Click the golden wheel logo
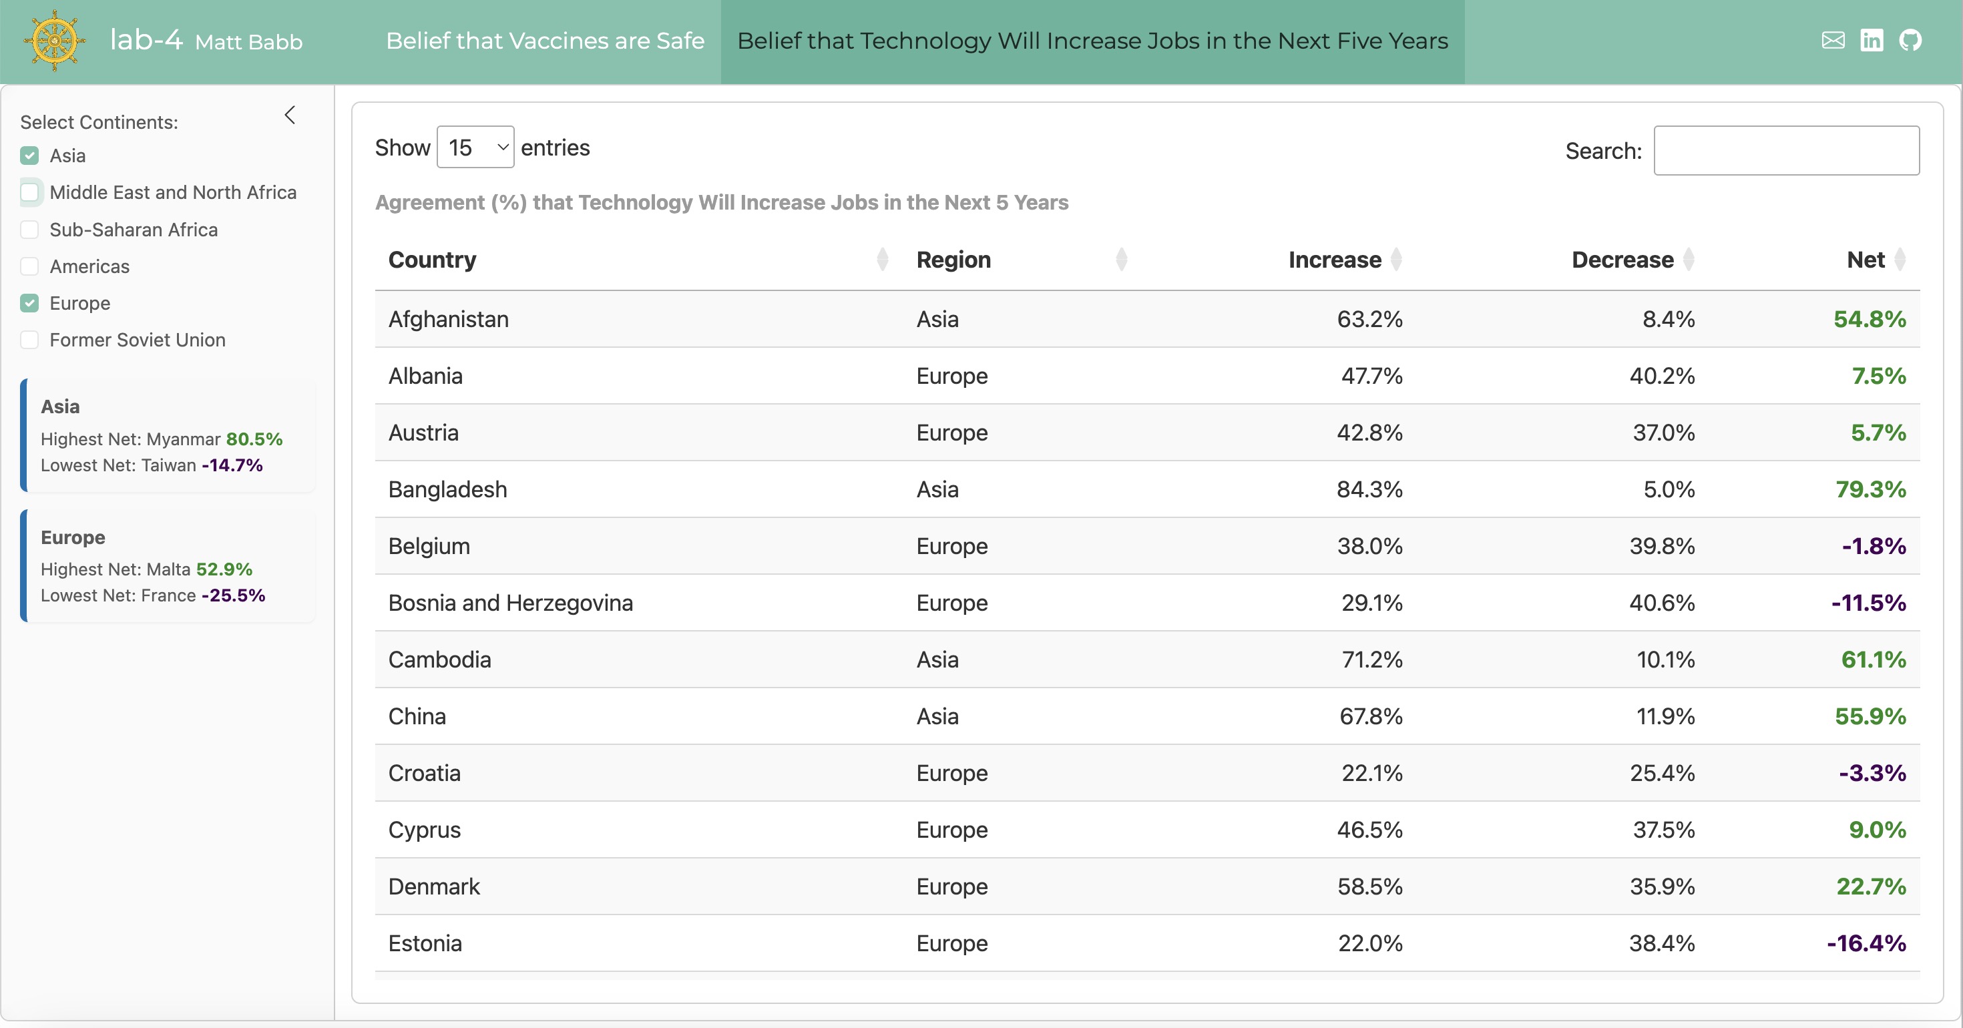The height and width of the screenshot is (1028, 1963). (x=55, y=41)
